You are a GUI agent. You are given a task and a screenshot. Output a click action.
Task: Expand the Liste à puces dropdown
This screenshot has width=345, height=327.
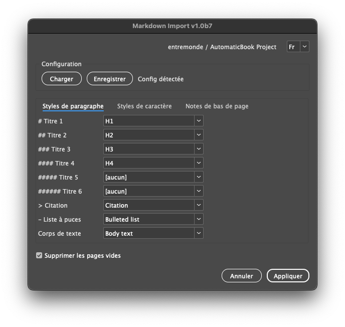(x=199, y=219)
